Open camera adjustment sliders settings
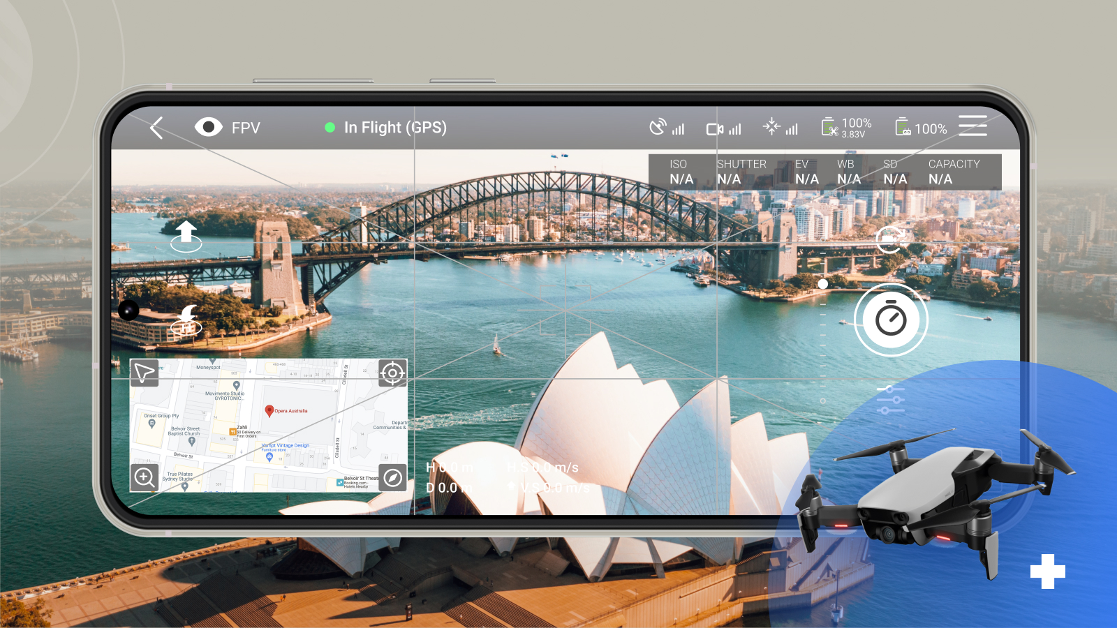Image resolution: width=1117 pixels, height=628 pixels. click(890, 400)
